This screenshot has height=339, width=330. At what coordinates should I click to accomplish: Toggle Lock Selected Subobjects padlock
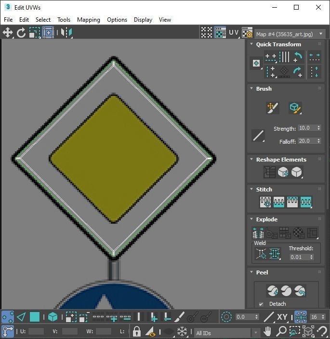(137, 331)
